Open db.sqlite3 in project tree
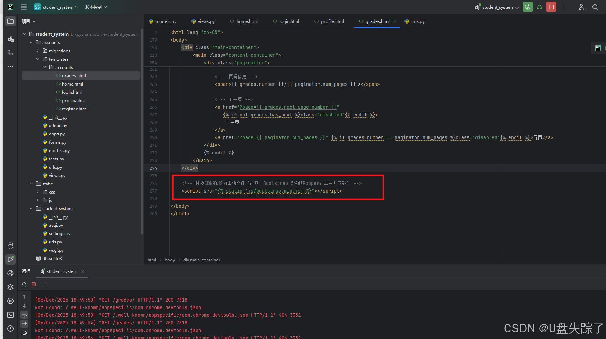This screenshot has height=339, width=606. point(49,258)
